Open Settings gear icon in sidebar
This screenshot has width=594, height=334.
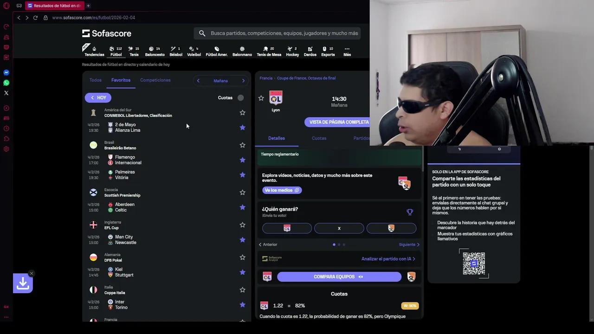6,149
